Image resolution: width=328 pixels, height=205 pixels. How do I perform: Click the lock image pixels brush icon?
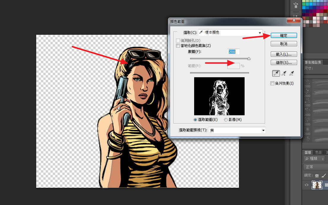(324, 176)
